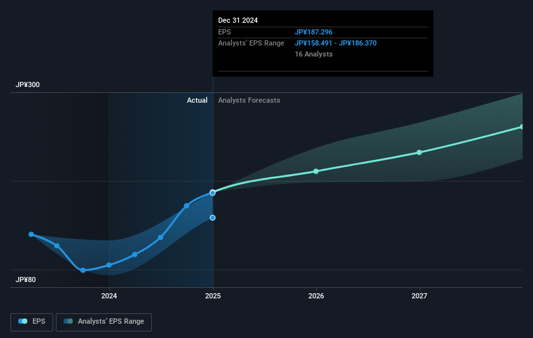Click the Dec 31 2024 tooltip date
The image size is (533, 338).
point(238,20)
